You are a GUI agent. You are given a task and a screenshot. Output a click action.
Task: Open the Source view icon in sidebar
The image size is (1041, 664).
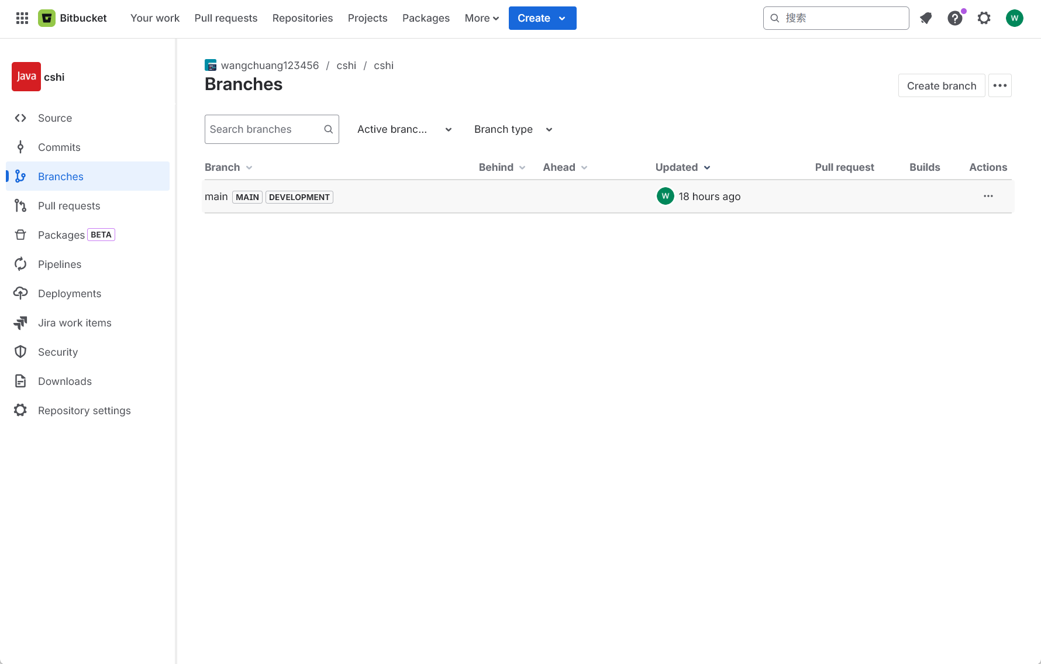coord(20,118)
